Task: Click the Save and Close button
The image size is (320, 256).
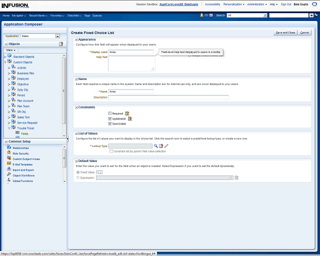Action: click(x=285, y=32)
